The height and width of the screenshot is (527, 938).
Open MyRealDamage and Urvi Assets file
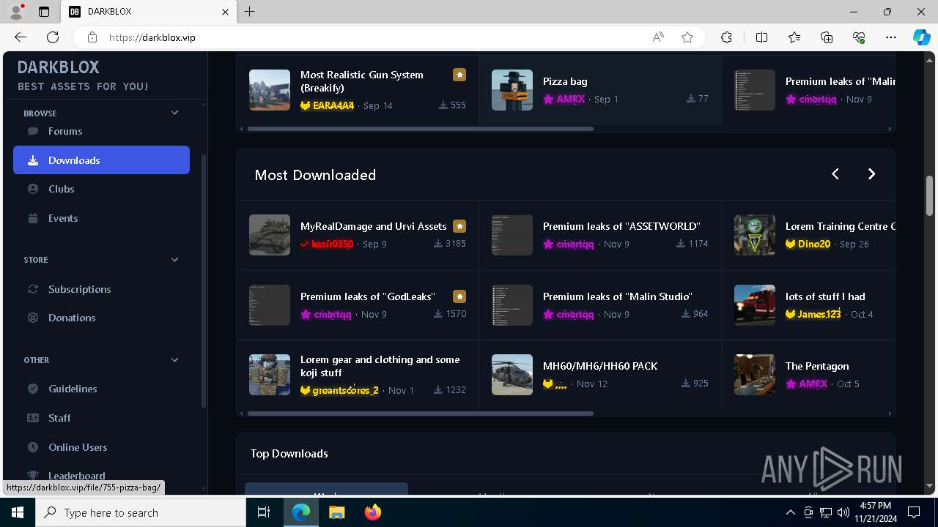click(x=373, y=226)
